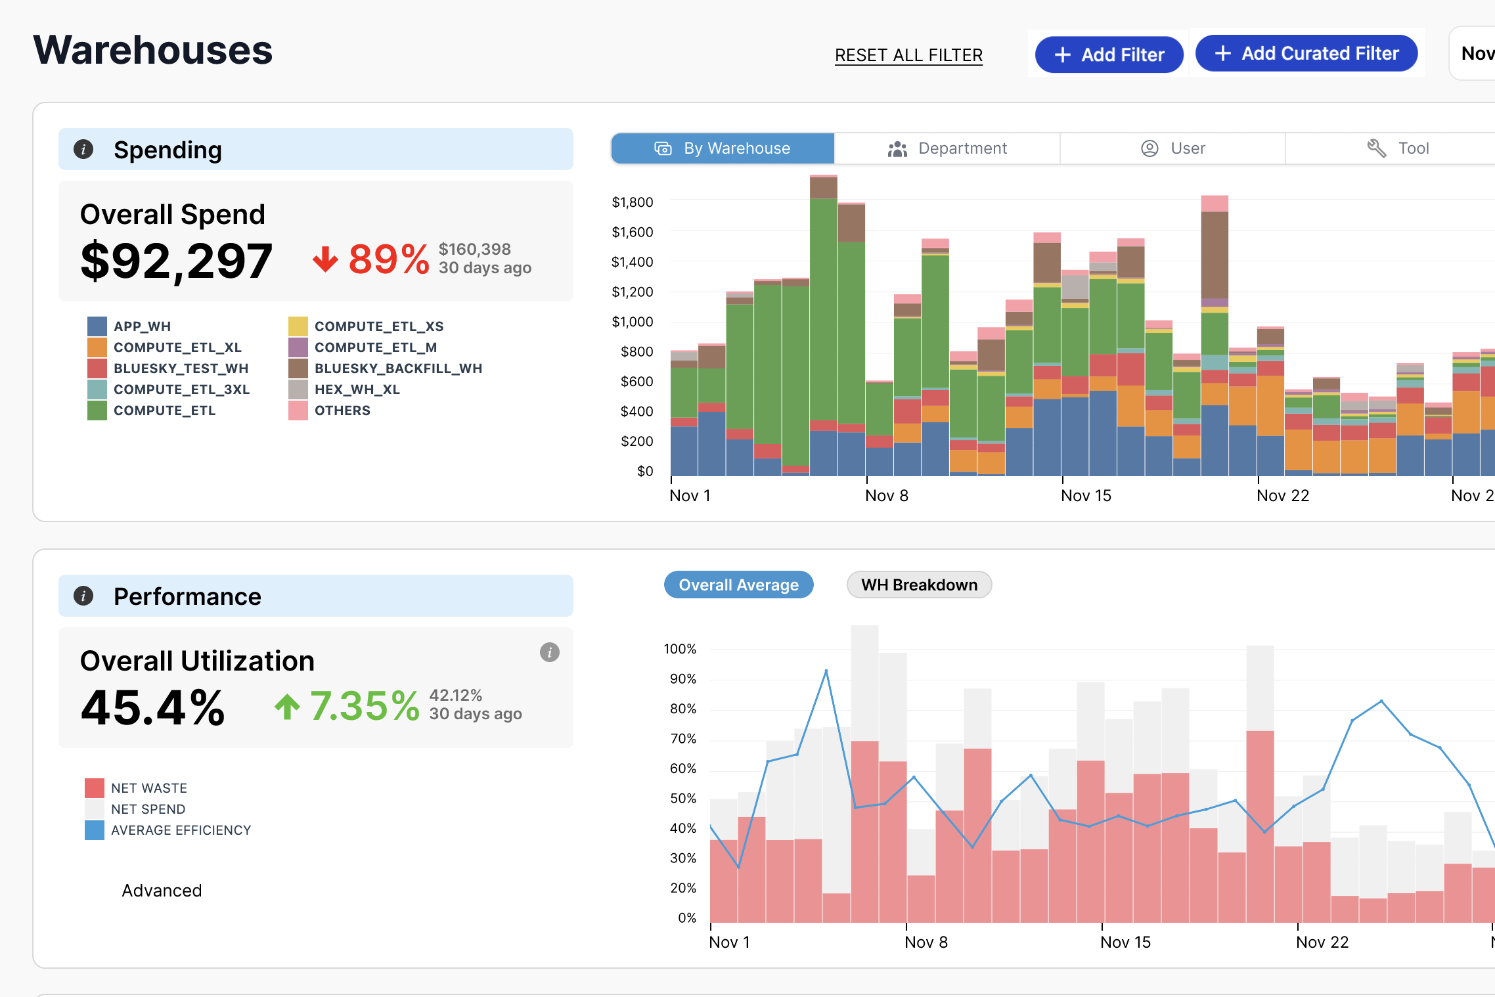This screenshot has height=997, width=1495.
Task: Click the RESET ALL FILTER link
Action: (x=908, y=55)
